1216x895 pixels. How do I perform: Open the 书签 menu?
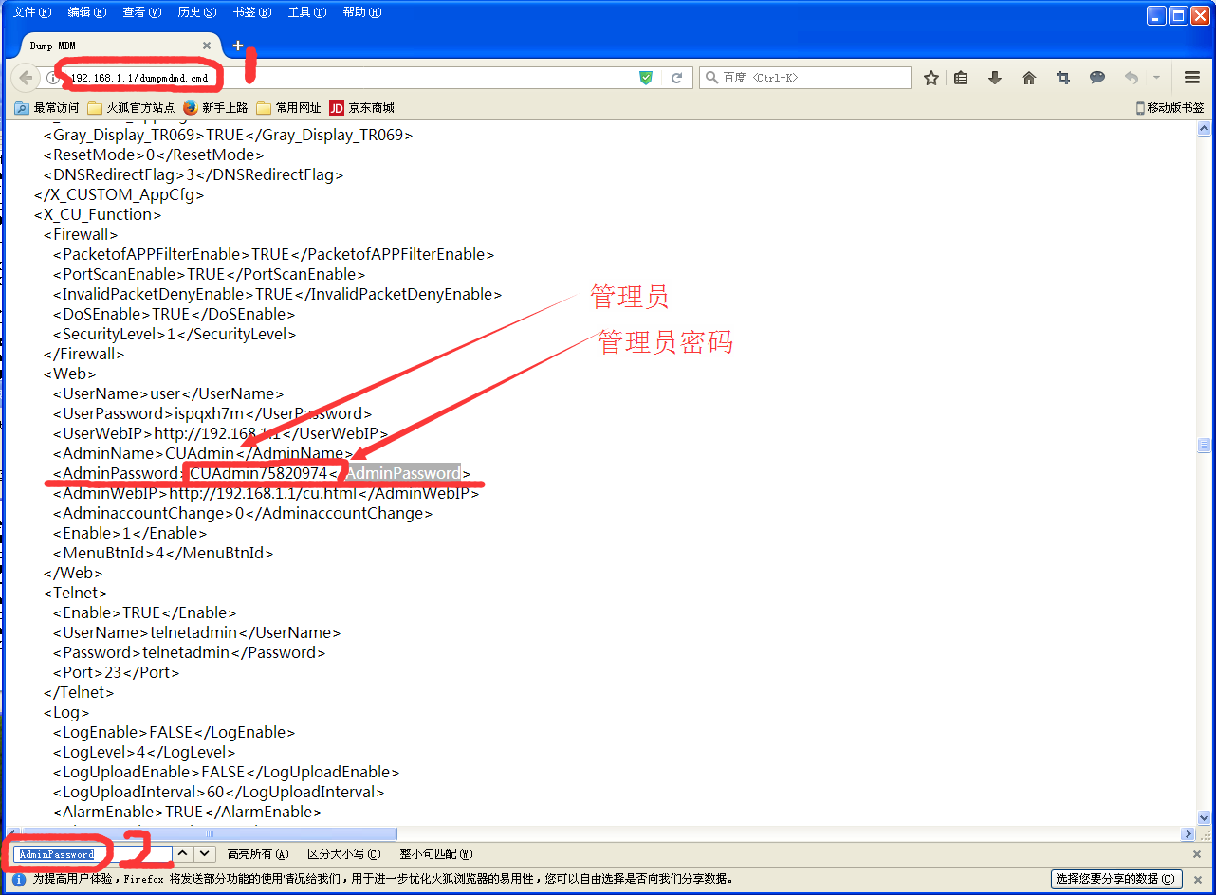[x=250, y=12]
